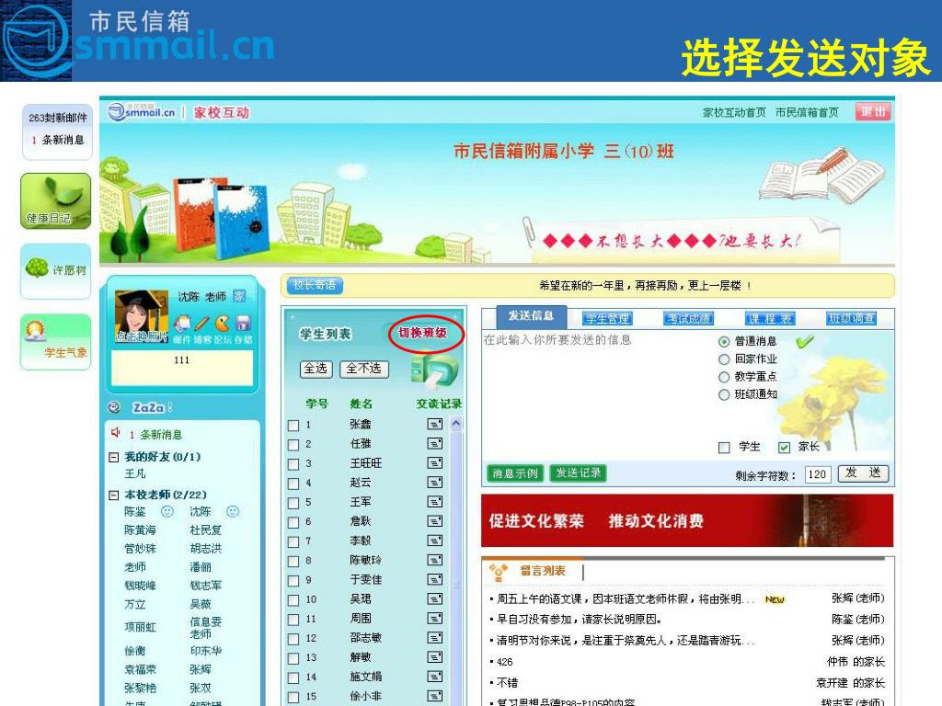The width and height of the screenshot is (942, 706).
Task: Click the 263封新邮件 notification
Action: click(58, 118)
